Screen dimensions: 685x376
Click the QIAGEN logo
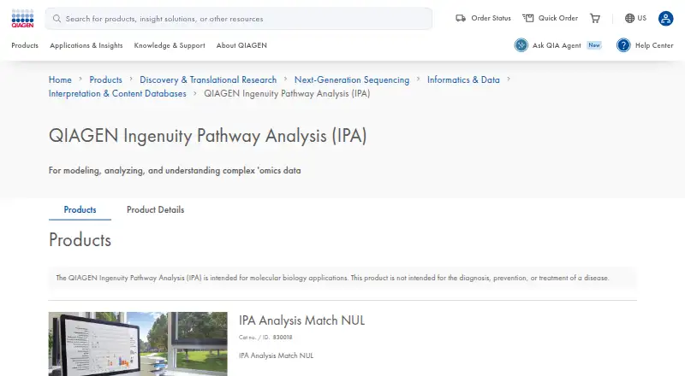tap(22, 18)
